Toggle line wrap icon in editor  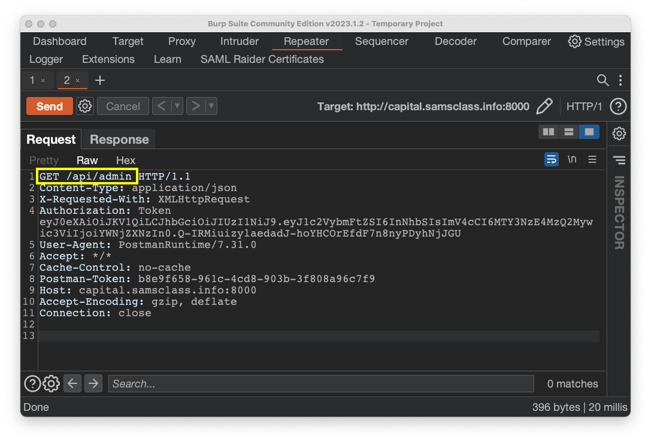pyautogui.click(x=552, y=159)
